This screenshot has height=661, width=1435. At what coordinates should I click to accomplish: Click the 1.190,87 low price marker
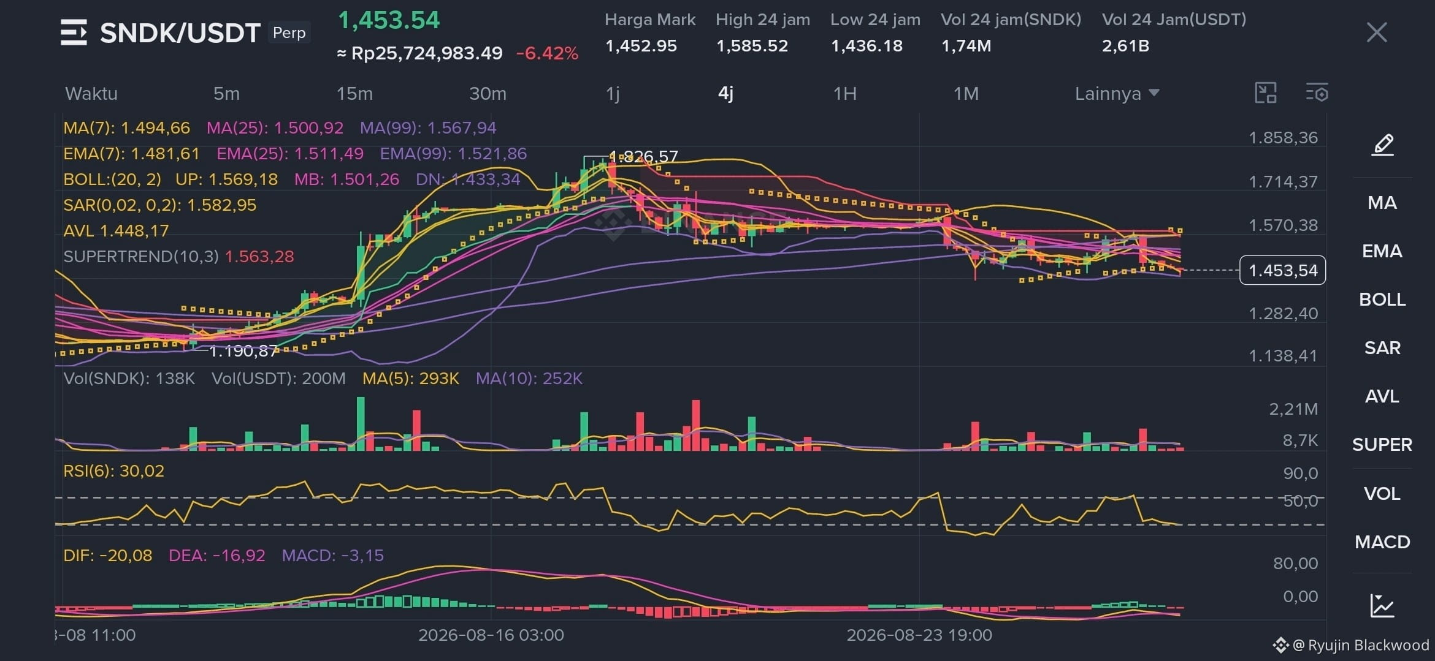tap(243, 351)
